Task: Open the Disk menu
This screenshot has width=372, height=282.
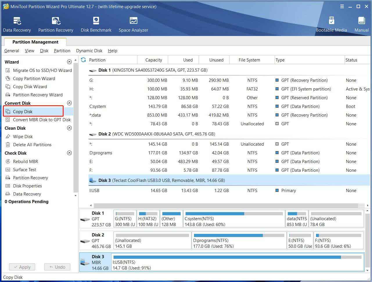Action: [44, 51]
